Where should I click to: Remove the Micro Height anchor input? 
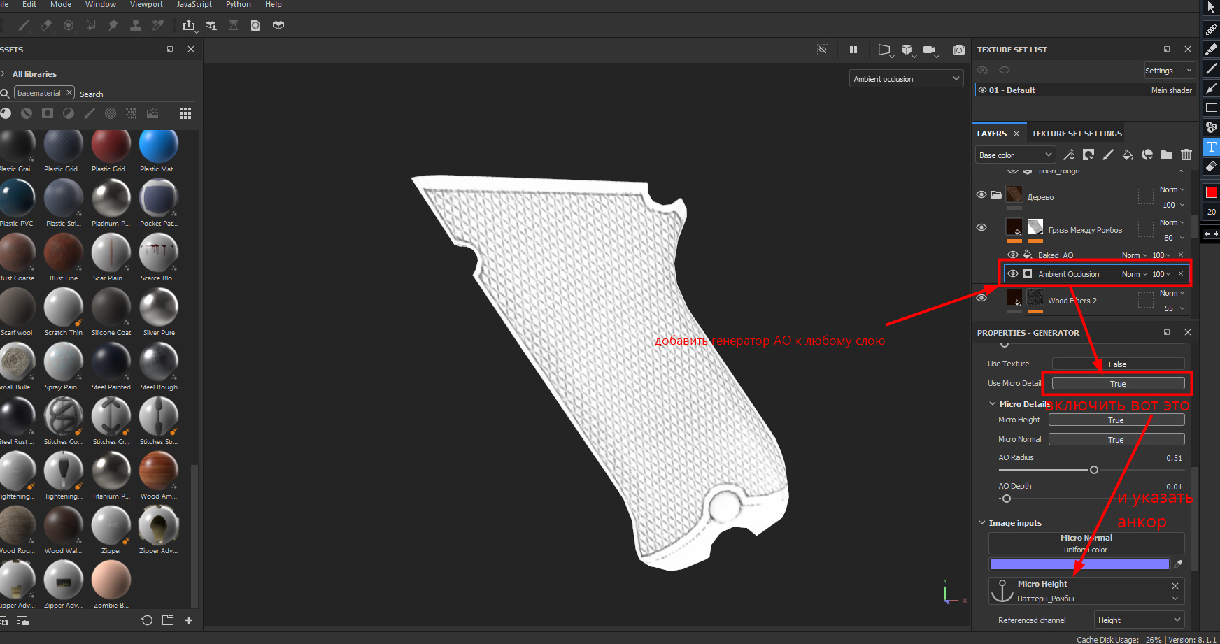(x=1175, y=586)
